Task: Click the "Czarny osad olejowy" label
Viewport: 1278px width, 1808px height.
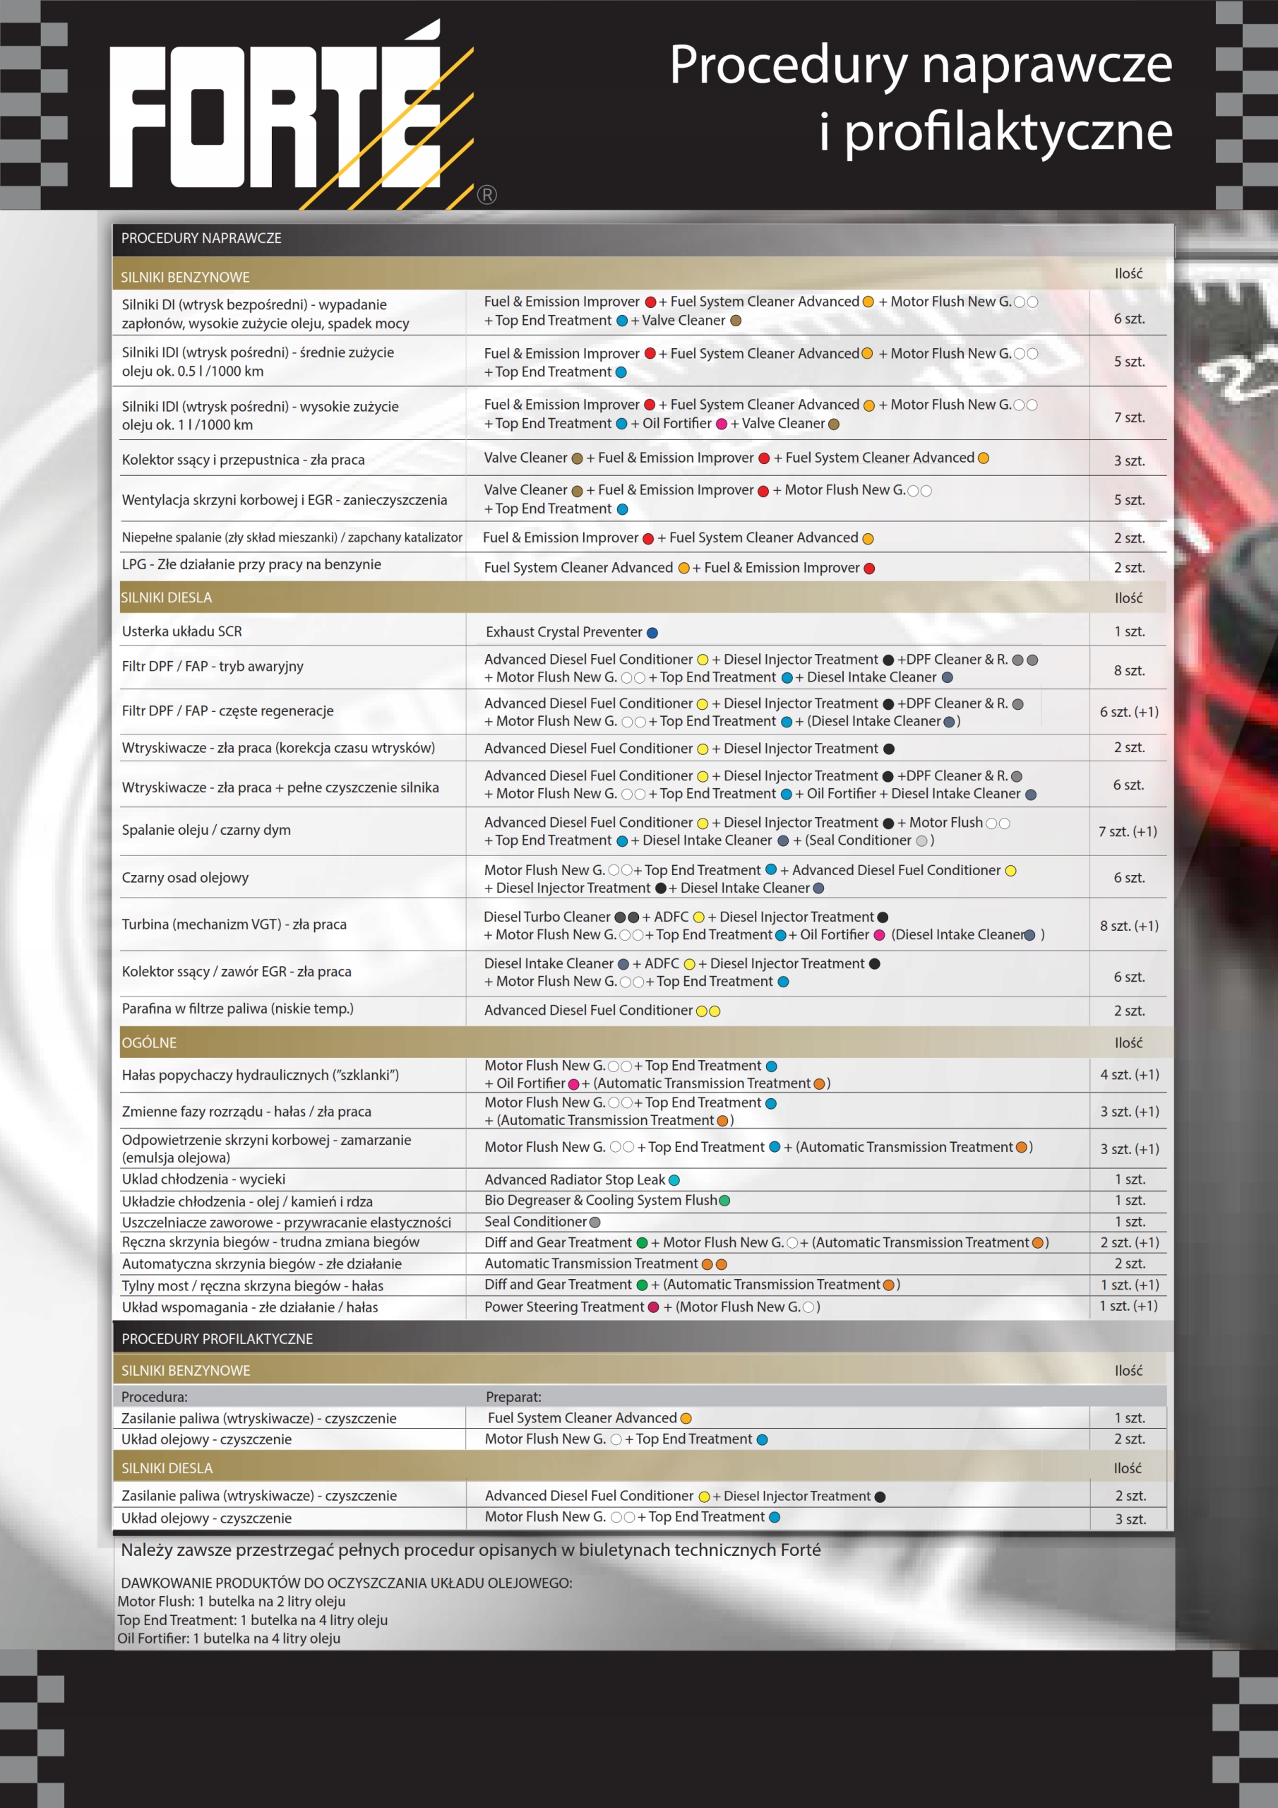Action: (x=185, y=878)
